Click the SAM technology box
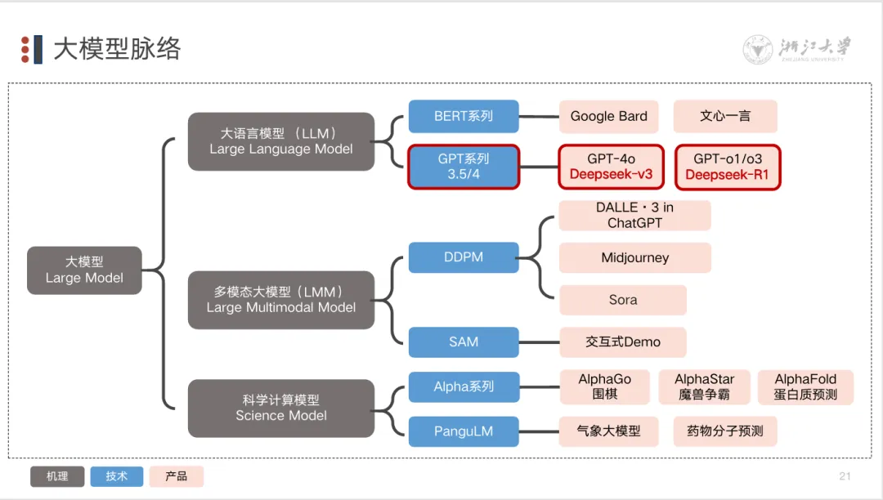 464,342
